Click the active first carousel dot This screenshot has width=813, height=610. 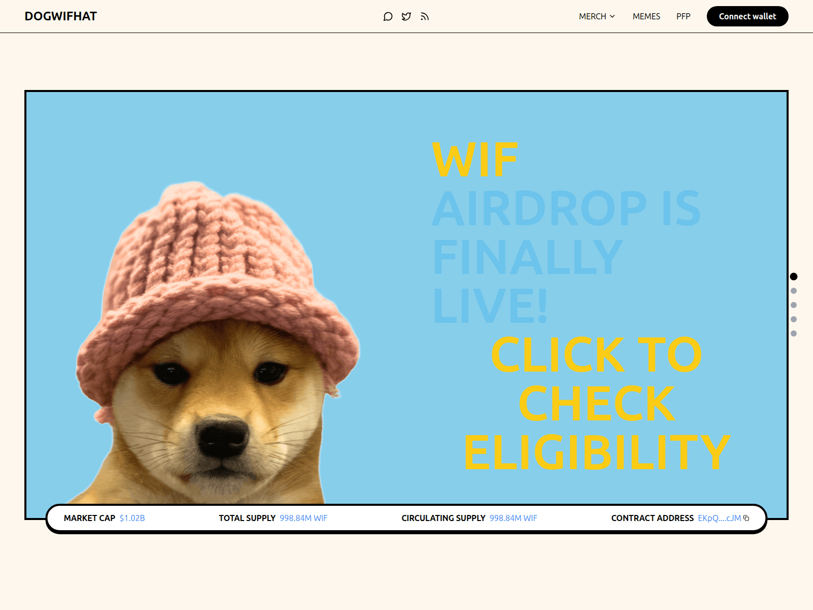[x=794, y=277]
